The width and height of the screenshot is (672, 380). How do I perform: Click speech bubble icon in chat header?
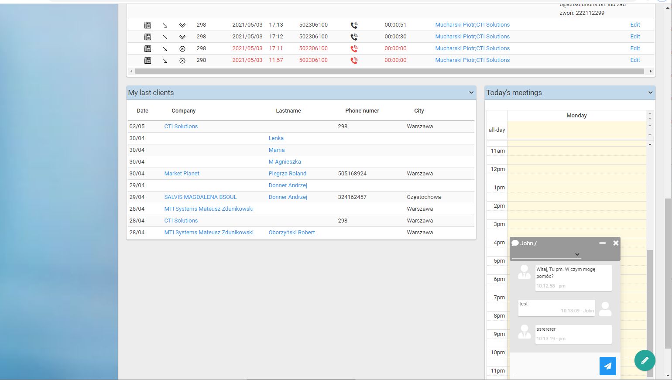tap(515, 243)
